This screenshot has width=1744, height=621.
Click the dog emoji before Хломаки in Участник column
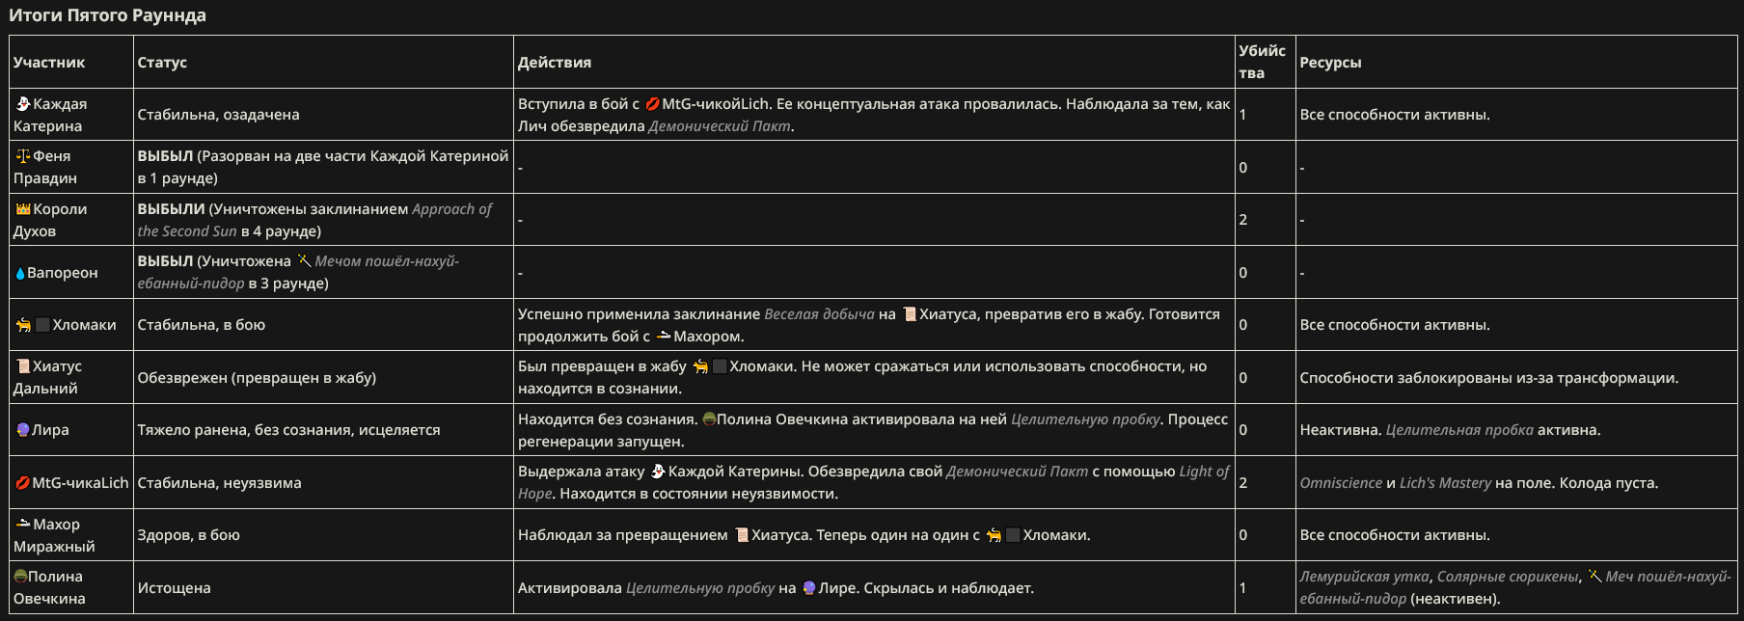pyautogui.click(x=23, y=325)
